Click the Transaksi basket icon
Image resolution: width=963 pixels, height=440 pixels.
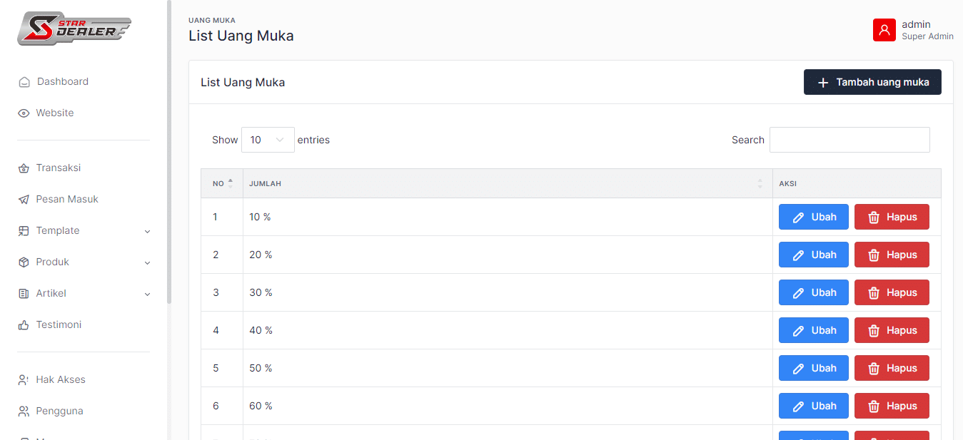[x=24, y=168]
